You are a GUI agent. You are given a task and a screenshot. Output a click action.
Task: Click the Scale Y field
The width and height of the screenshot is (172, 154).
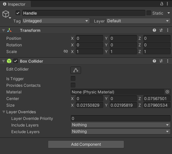point(123,51)
